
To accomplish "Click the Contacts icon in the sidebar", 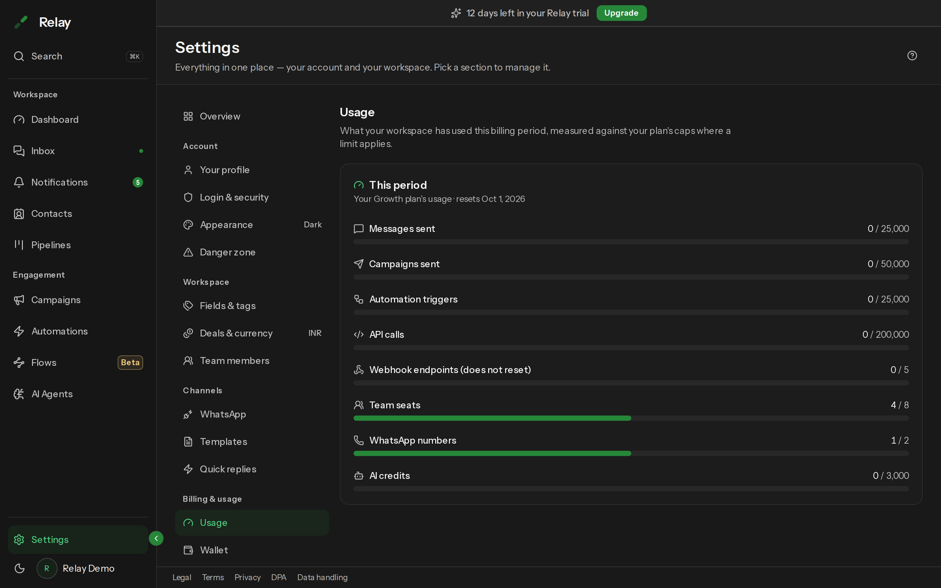I will pyautogui.click(x=19, y=214).
